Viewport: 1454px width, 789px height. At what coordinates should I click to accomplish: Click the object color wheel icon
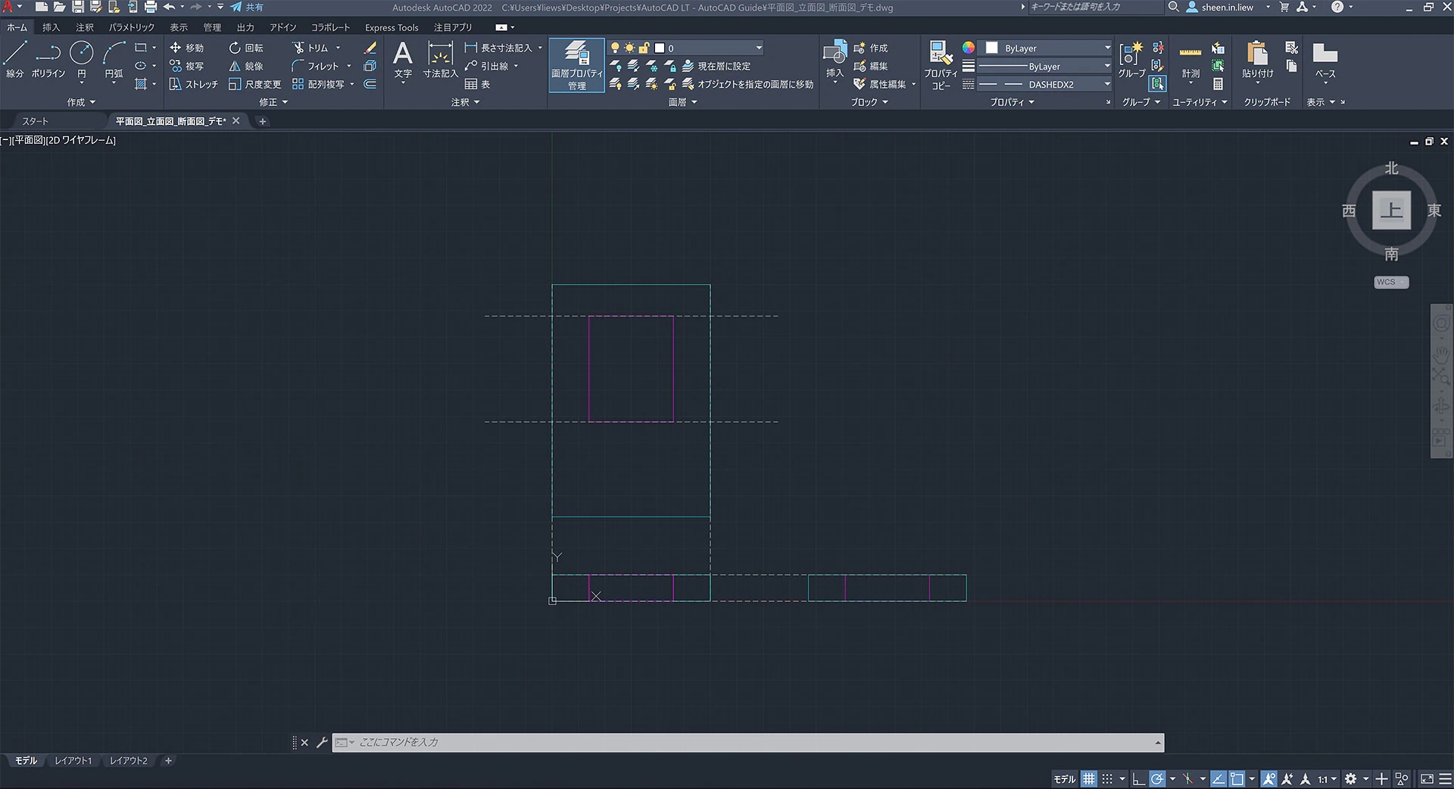click(969, 48)
